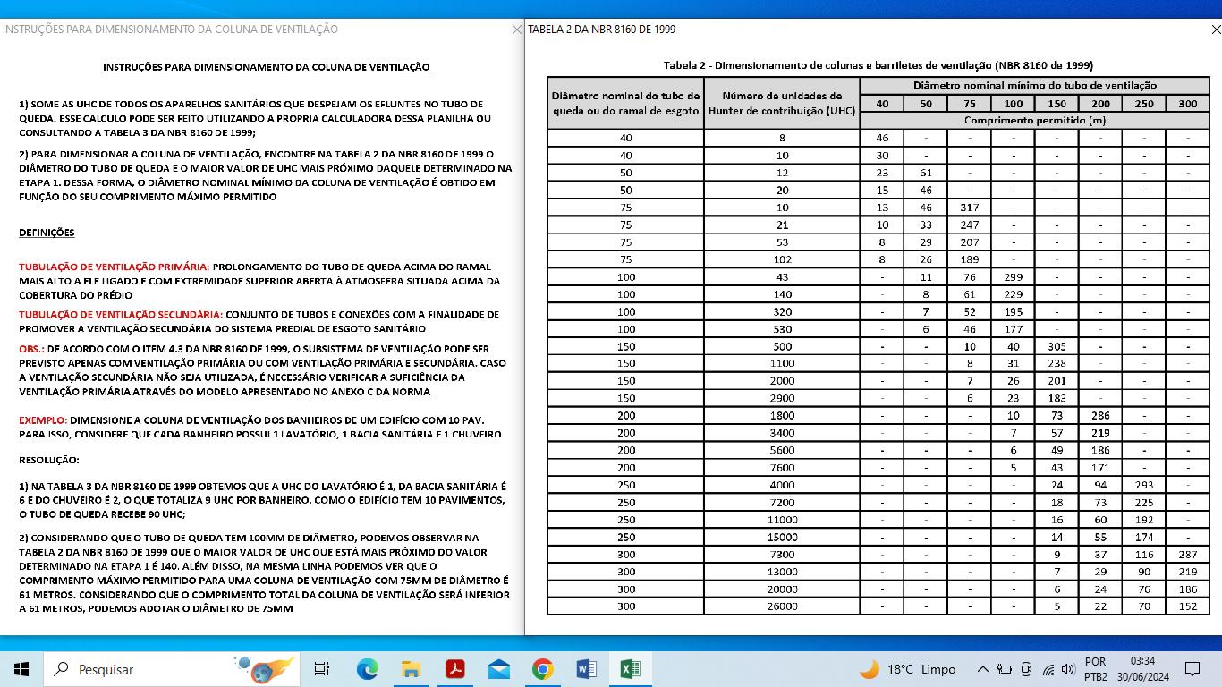Open the notification center icon

(1192, 669)
